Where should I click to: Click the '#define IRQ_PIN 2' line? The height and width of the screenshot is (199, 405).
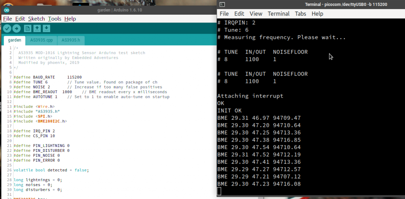pos(34,131)
